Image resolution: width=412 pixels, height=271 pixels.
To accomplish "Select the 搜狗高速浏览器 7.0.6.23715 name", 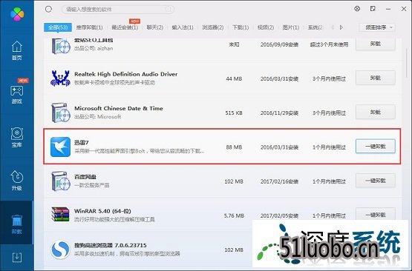I will click(x=111, y=245).
